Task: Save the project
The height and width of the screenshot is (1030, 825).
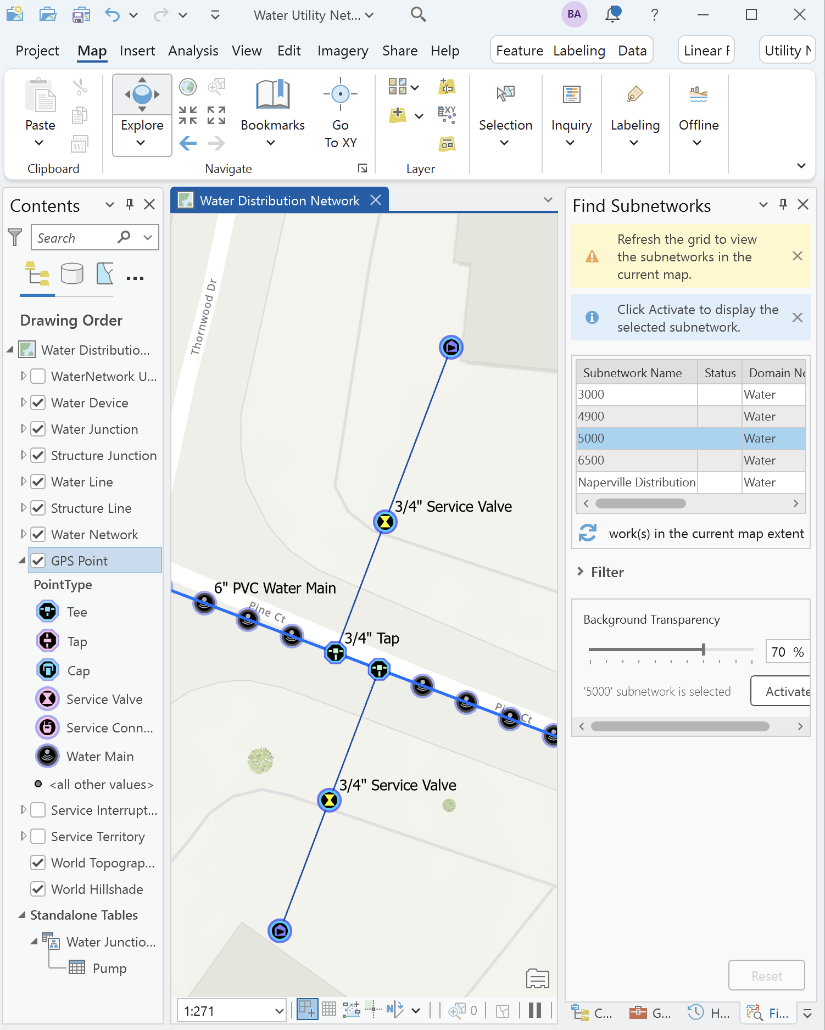Action: point(81,15)
